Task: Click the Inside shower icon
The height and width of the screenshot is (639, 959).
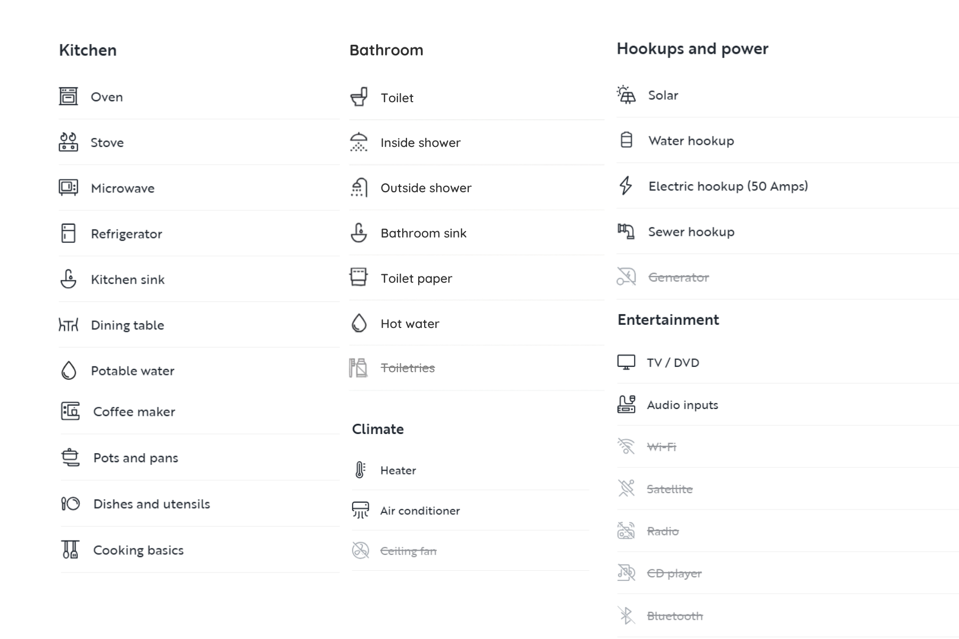Action: click(x=359, y=142)
